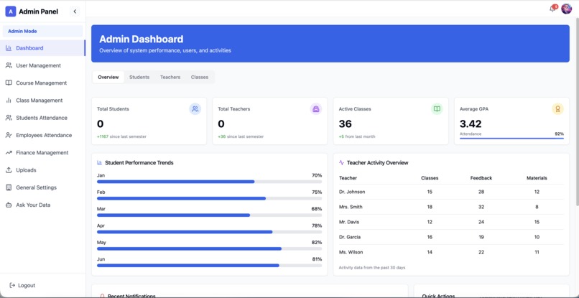Click Mrs. Smith in the teacher table
579x298 pixels.
[x=351, y=207]
